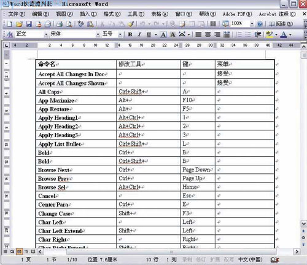The width and height of the screenshot is (307, 265).
Task: Click the distributed alignment icon
Action: click(227, 34)
